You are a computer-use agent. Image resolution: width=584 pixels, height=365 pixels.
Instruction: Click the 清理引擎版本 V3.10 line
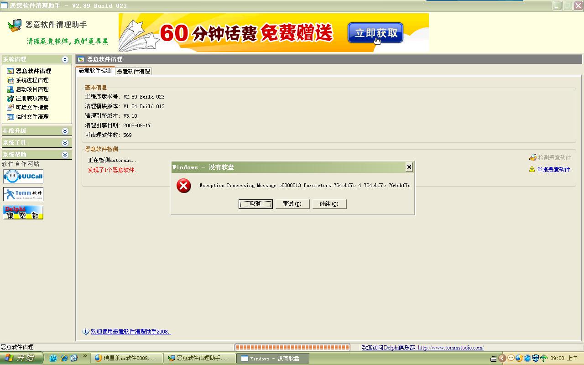pyautogui.click(x=111, y=116)
